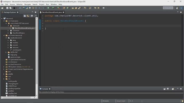This screenshot has height=103, width=184.
Task: Click the New Java Package icon
Action: (64, 8)
